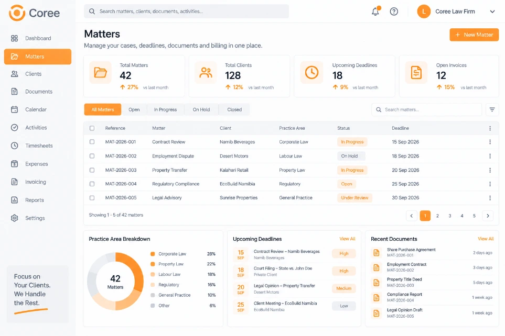Go to the previous page with left chevron

click(x=411, y=216)
